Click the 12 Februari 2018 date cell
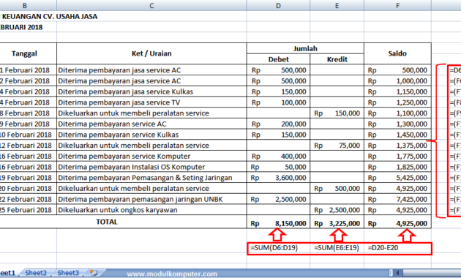 (29, 146)
